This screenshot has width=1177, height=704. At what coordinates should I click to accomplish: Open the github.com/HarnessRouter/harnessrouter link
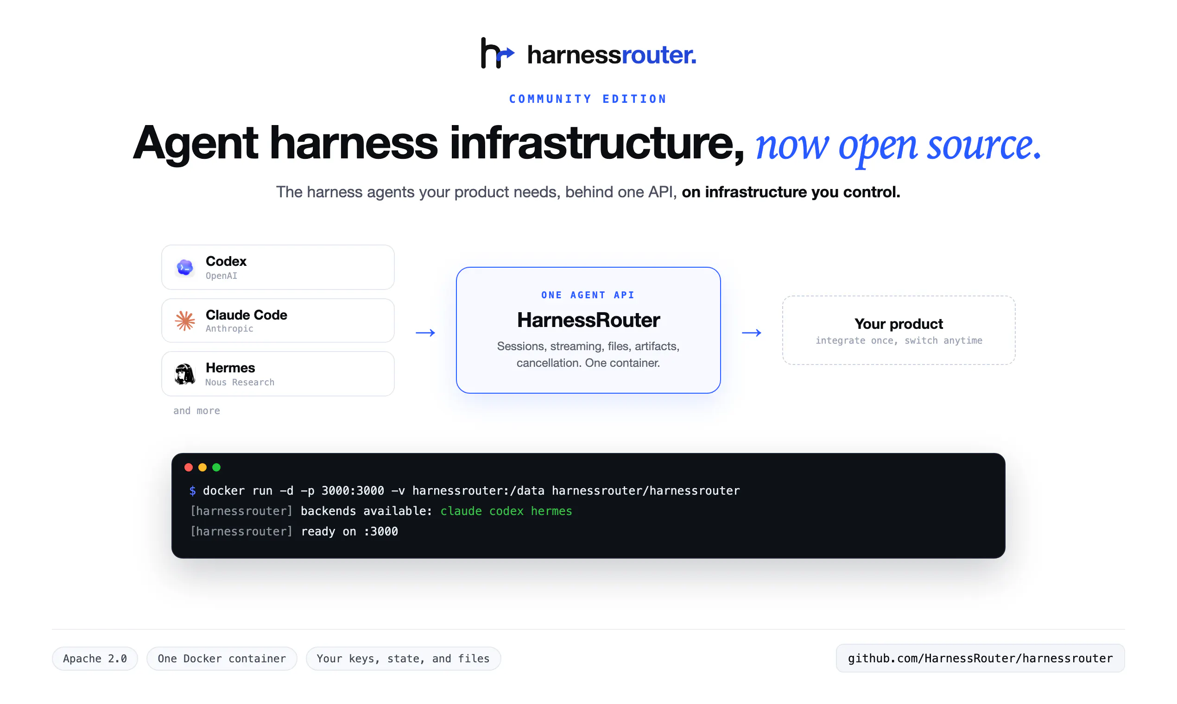pos(980,659)
